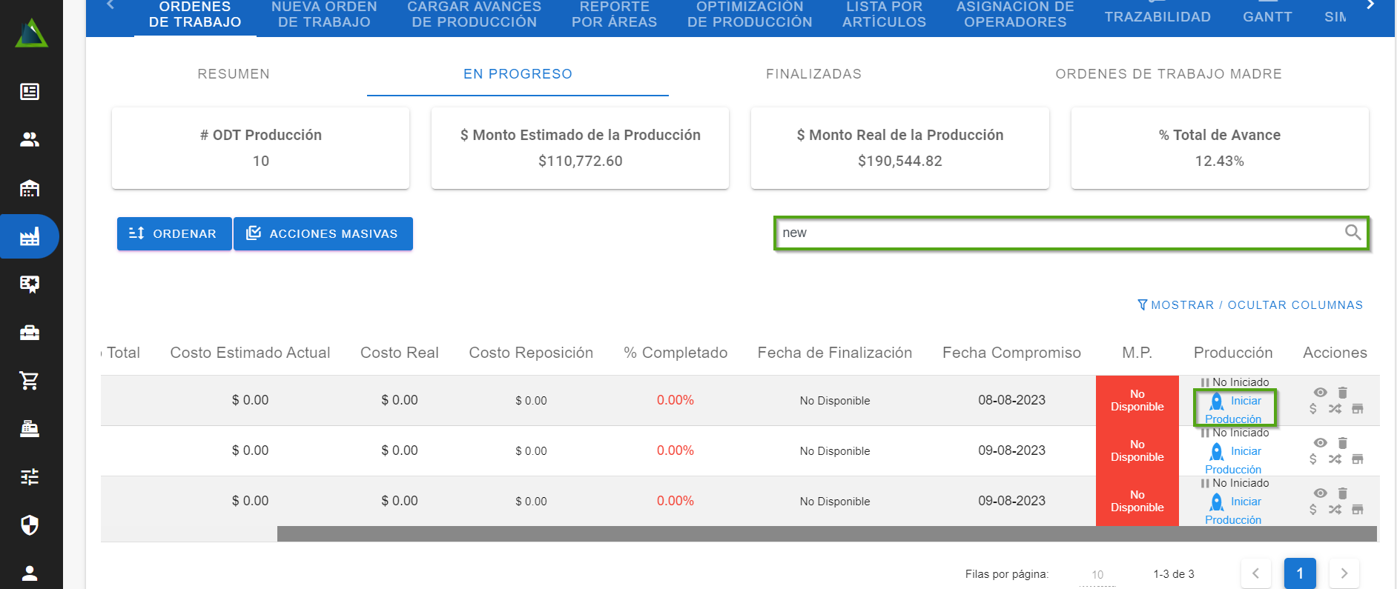Start production for the third order

point(1235,510)
